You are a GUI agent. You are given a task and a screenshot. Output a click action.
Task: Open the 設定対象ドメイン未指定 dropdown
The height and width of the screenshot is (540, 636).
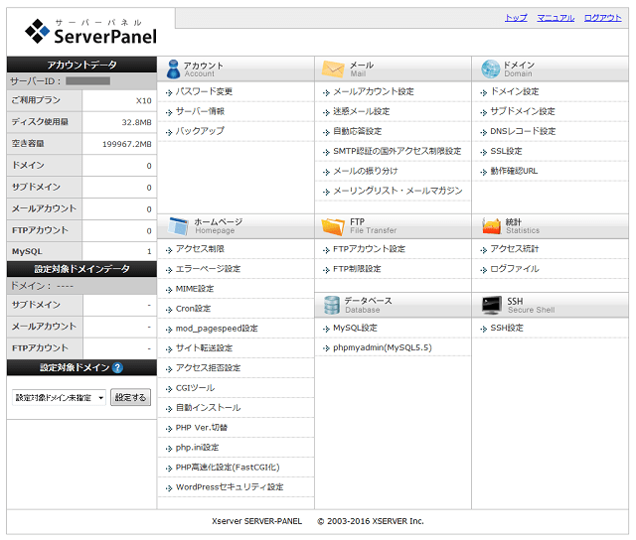[x=59, y=397]
